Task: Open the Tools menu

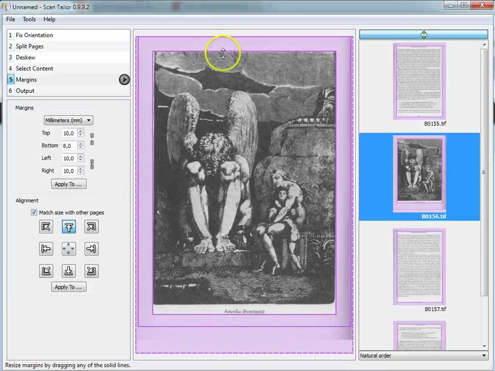Action: coord(29,19)
